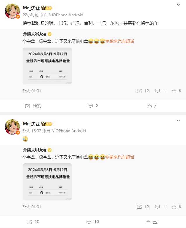
Task: Open @糯米粥Joe profile in first quoted post
Action: [x=34, y=34]
